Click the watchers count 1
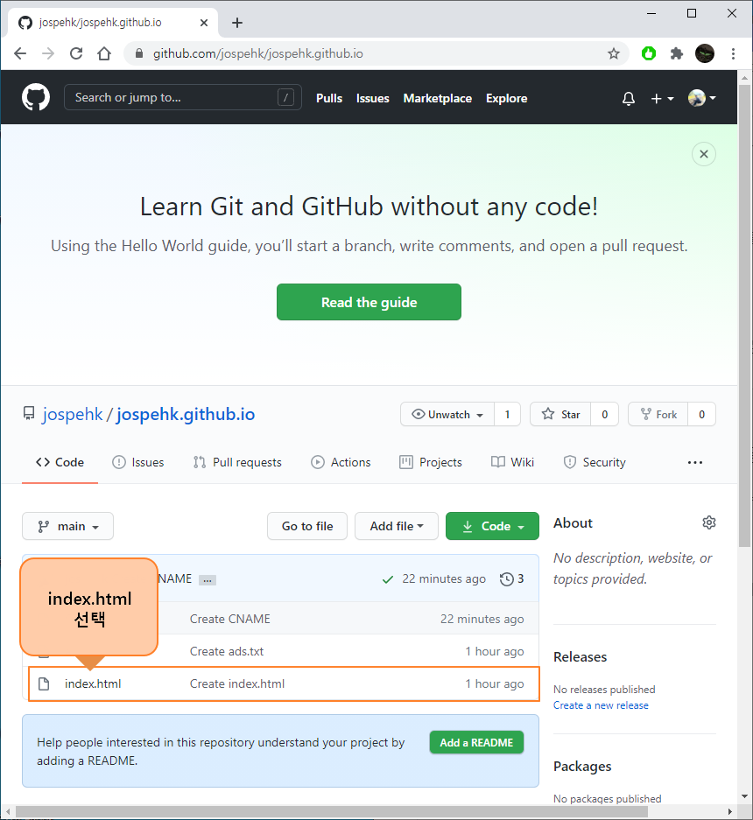 [507, 414]
